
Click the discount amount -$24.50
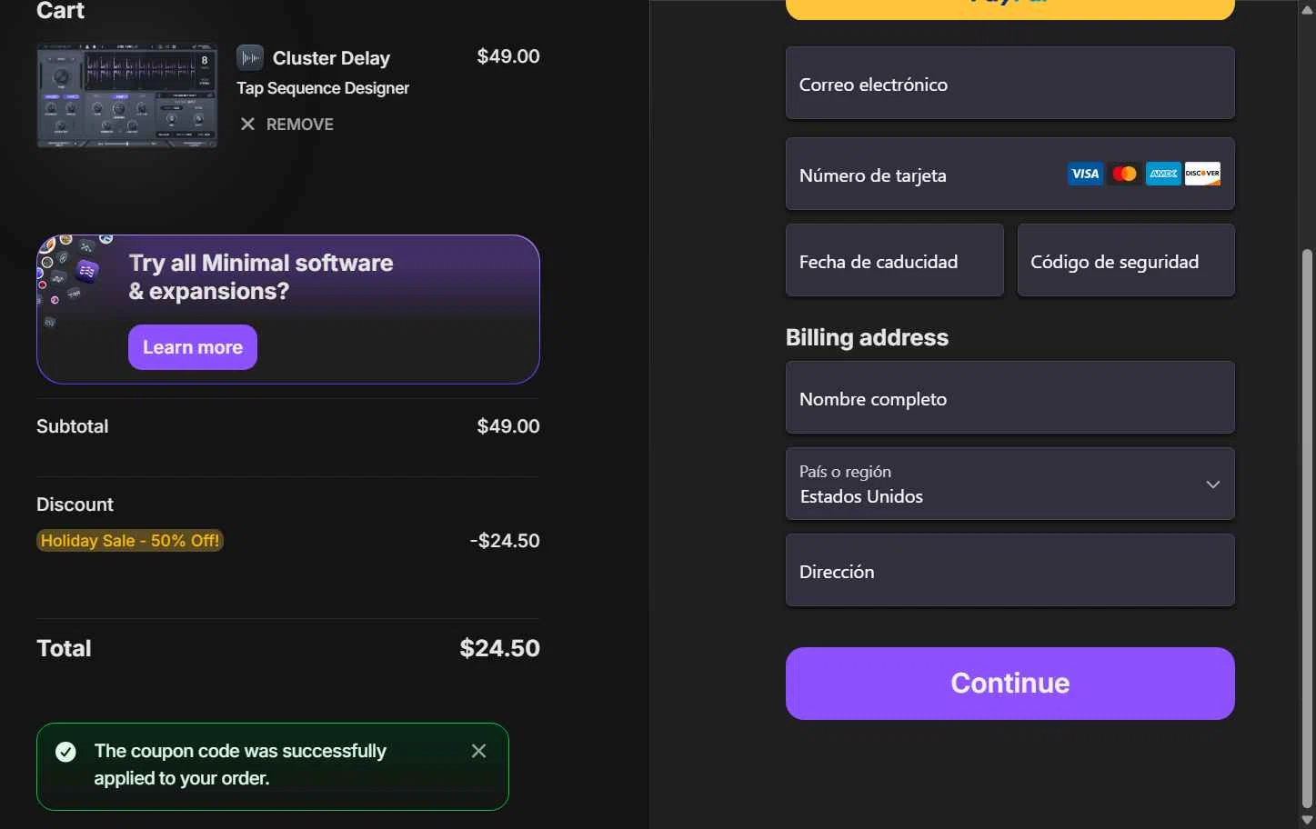click(505, 541)
